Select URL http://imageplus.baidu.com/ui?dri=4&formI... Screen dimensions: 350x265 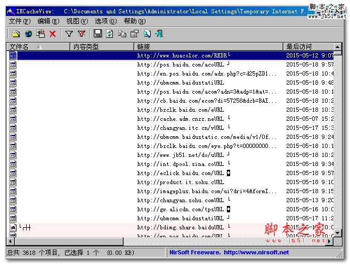click(207, 191)
